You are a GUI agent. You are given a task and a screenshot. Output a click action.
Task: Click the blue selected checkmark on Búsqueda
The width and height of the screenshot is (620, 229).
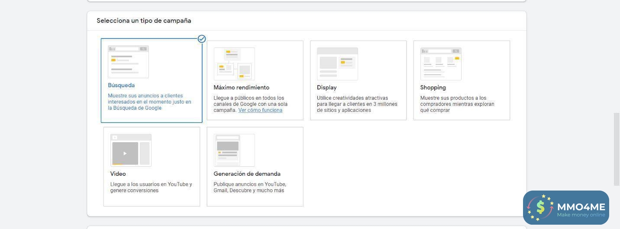[202, 39]
